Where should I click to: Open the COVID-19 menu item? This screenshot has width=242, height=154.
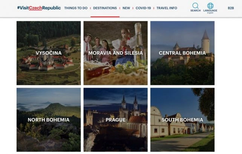click(x=143, y=8)
